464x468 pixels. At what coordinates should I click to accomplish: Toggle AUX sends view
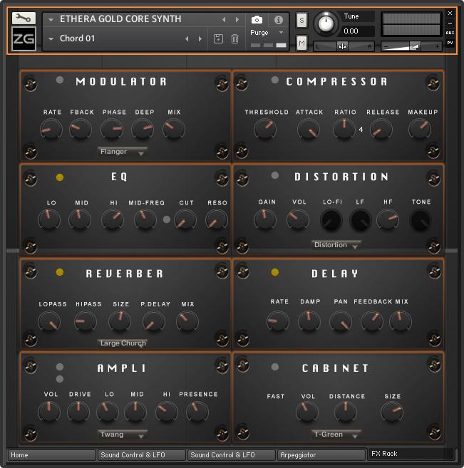450,33
